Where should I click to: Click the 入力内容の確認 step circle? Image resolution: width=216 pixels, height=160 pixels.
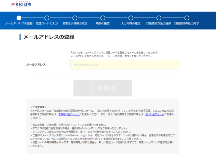131,18
